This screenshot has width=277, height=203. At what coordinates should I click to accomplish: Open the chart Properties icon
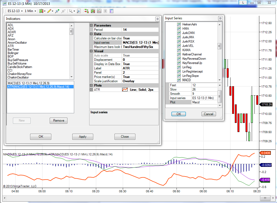(x=111, y=11)
